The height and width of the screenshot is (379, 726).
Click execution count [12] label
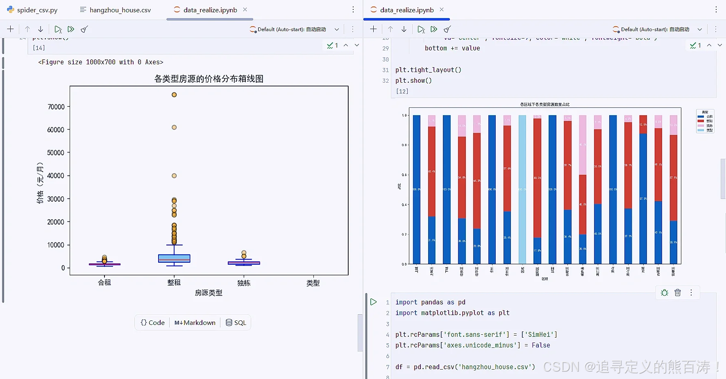click(402, 91)
